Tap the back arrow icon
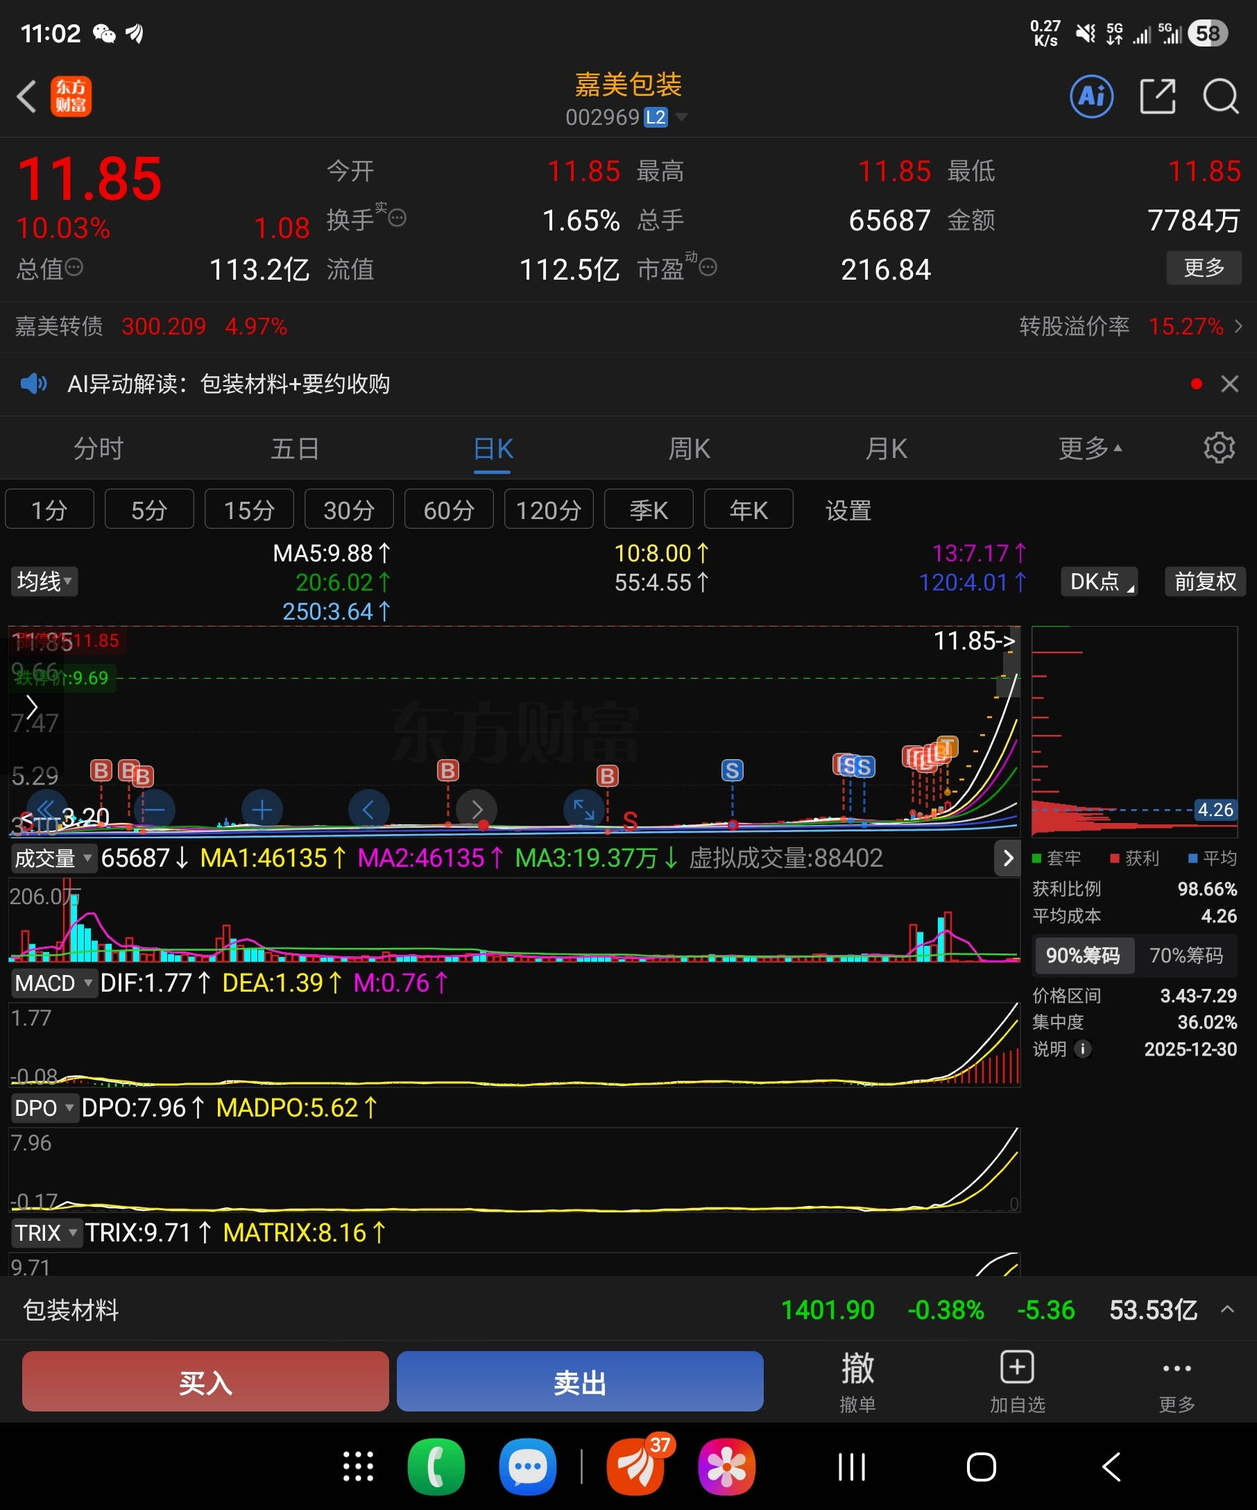 (26, 96)
